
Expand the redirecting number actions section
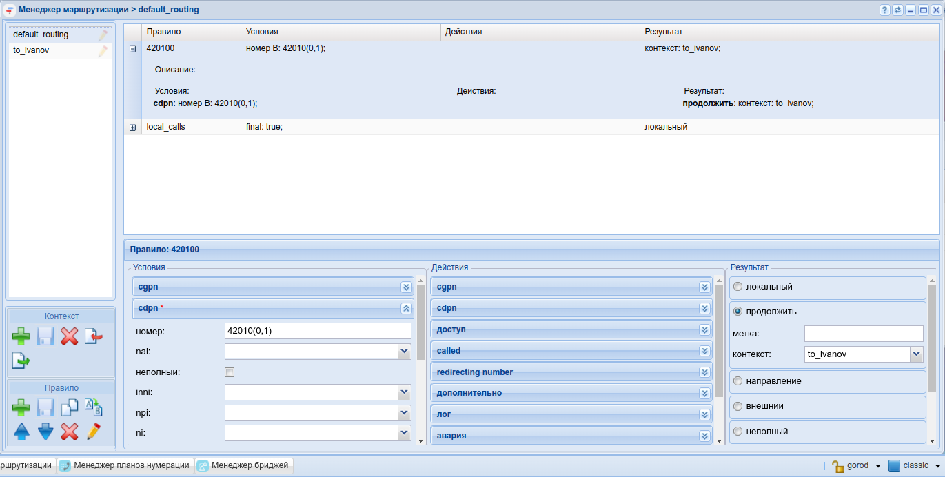click(x=704, y=372)
